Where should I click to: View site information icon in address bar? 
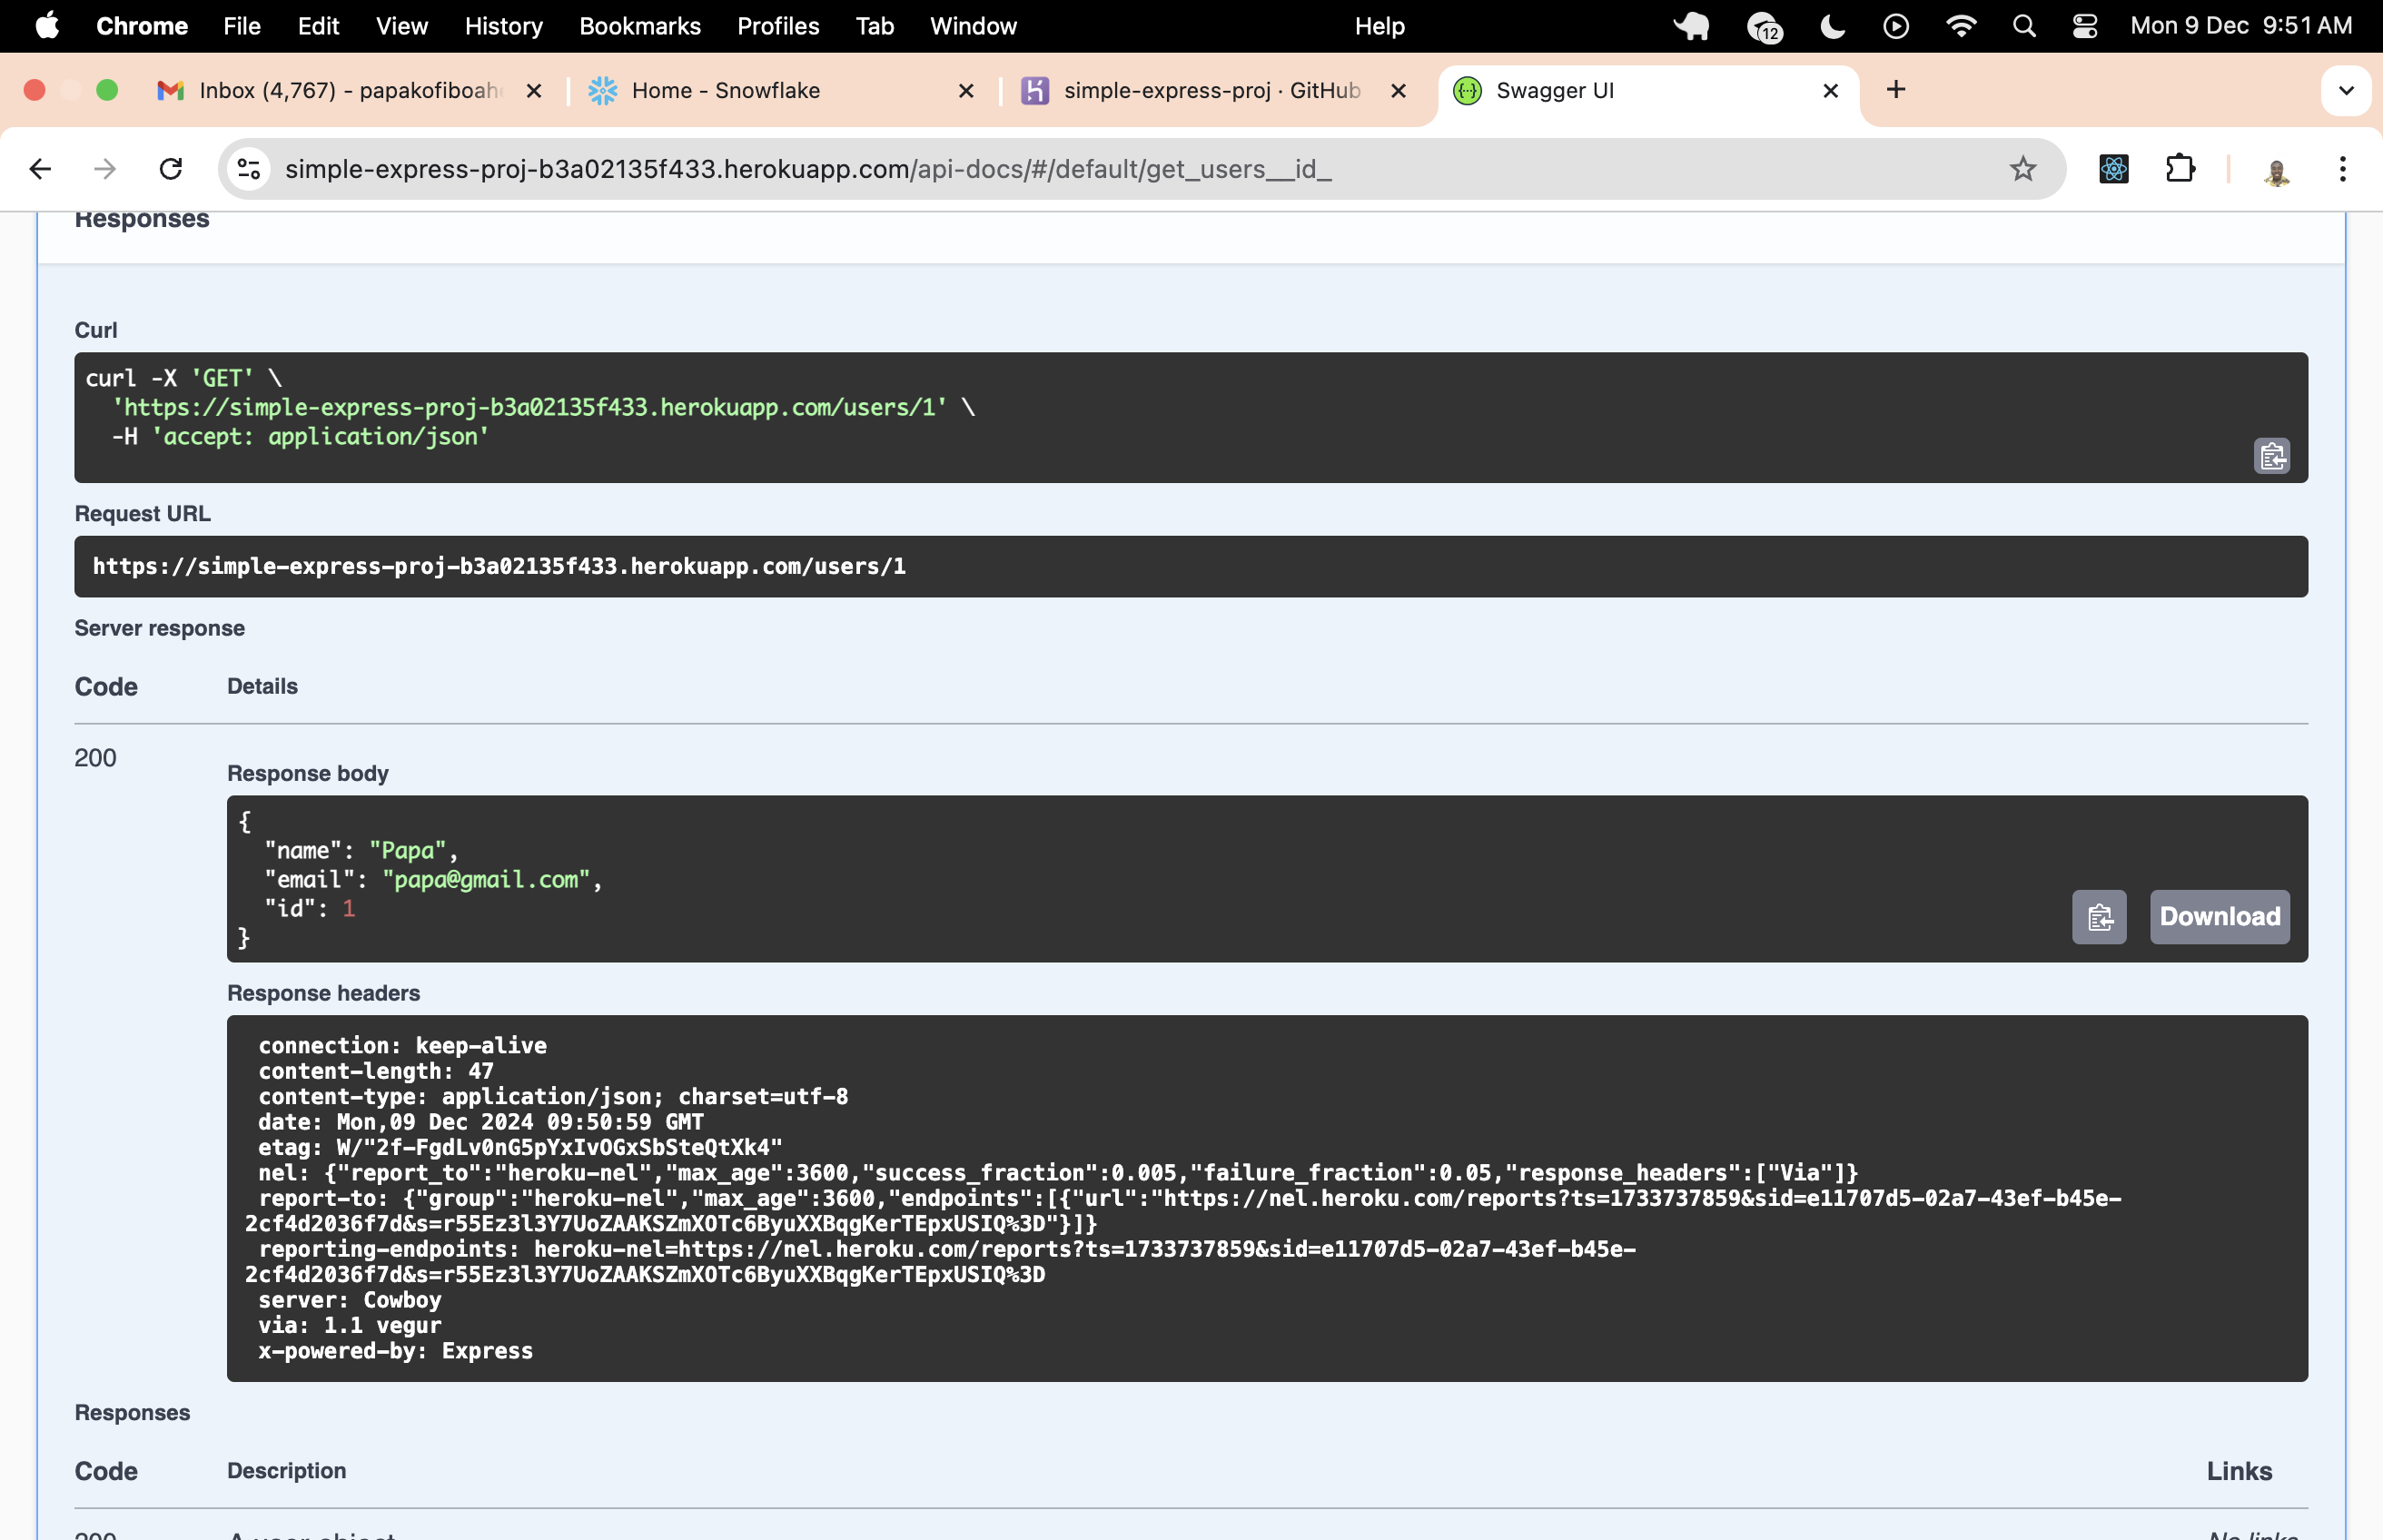point(249,169)
